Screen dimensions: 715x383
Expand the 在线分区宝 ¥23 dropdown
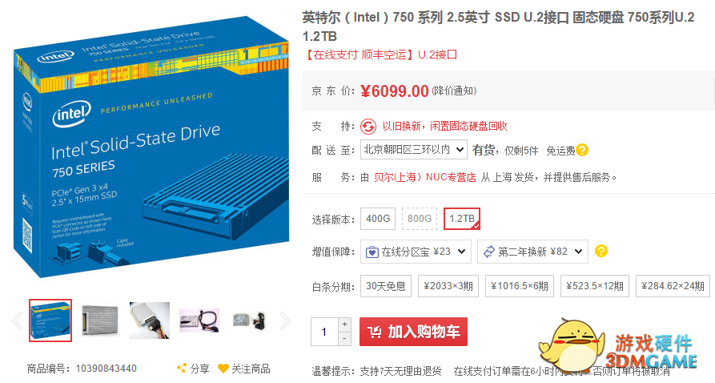(416, 252)
